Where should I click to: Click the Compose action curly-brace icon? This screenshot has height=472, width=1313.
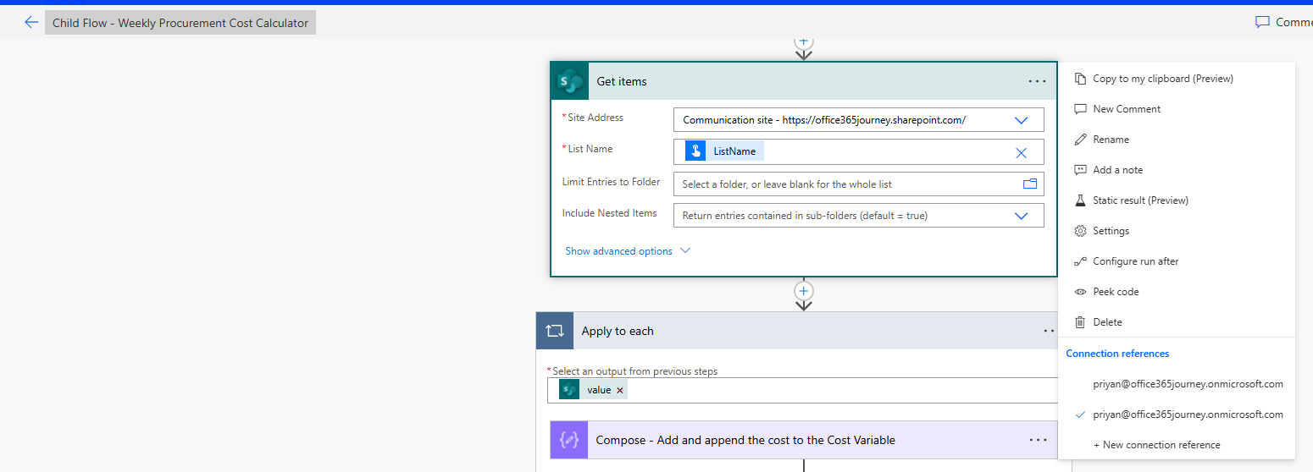(x=569, y=440)
